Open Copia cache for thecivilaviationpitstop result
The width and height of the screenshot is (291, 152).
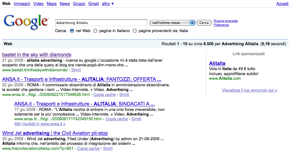(x=88, y=149)
